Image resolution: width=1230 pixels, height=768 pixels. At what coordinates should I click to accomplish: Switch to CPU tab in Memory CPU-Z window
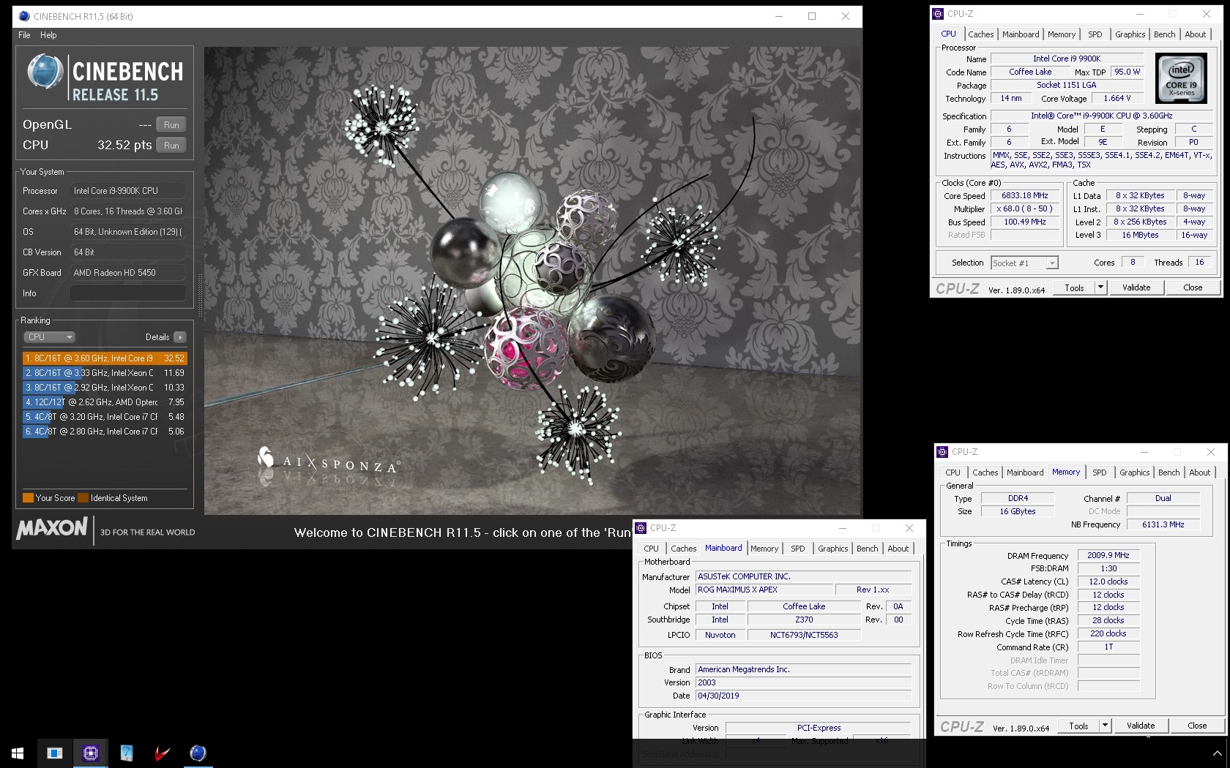[x=953, y=473]
